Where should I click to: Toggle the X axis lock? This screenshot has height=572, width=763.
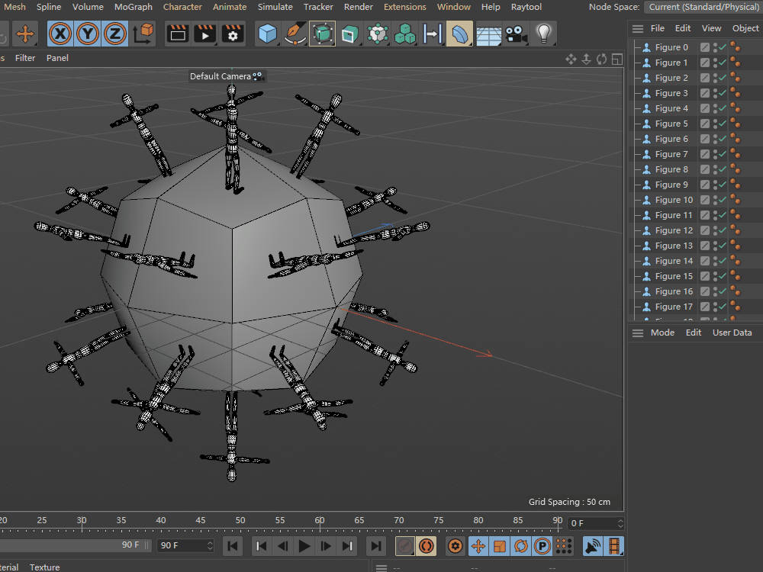60,34
